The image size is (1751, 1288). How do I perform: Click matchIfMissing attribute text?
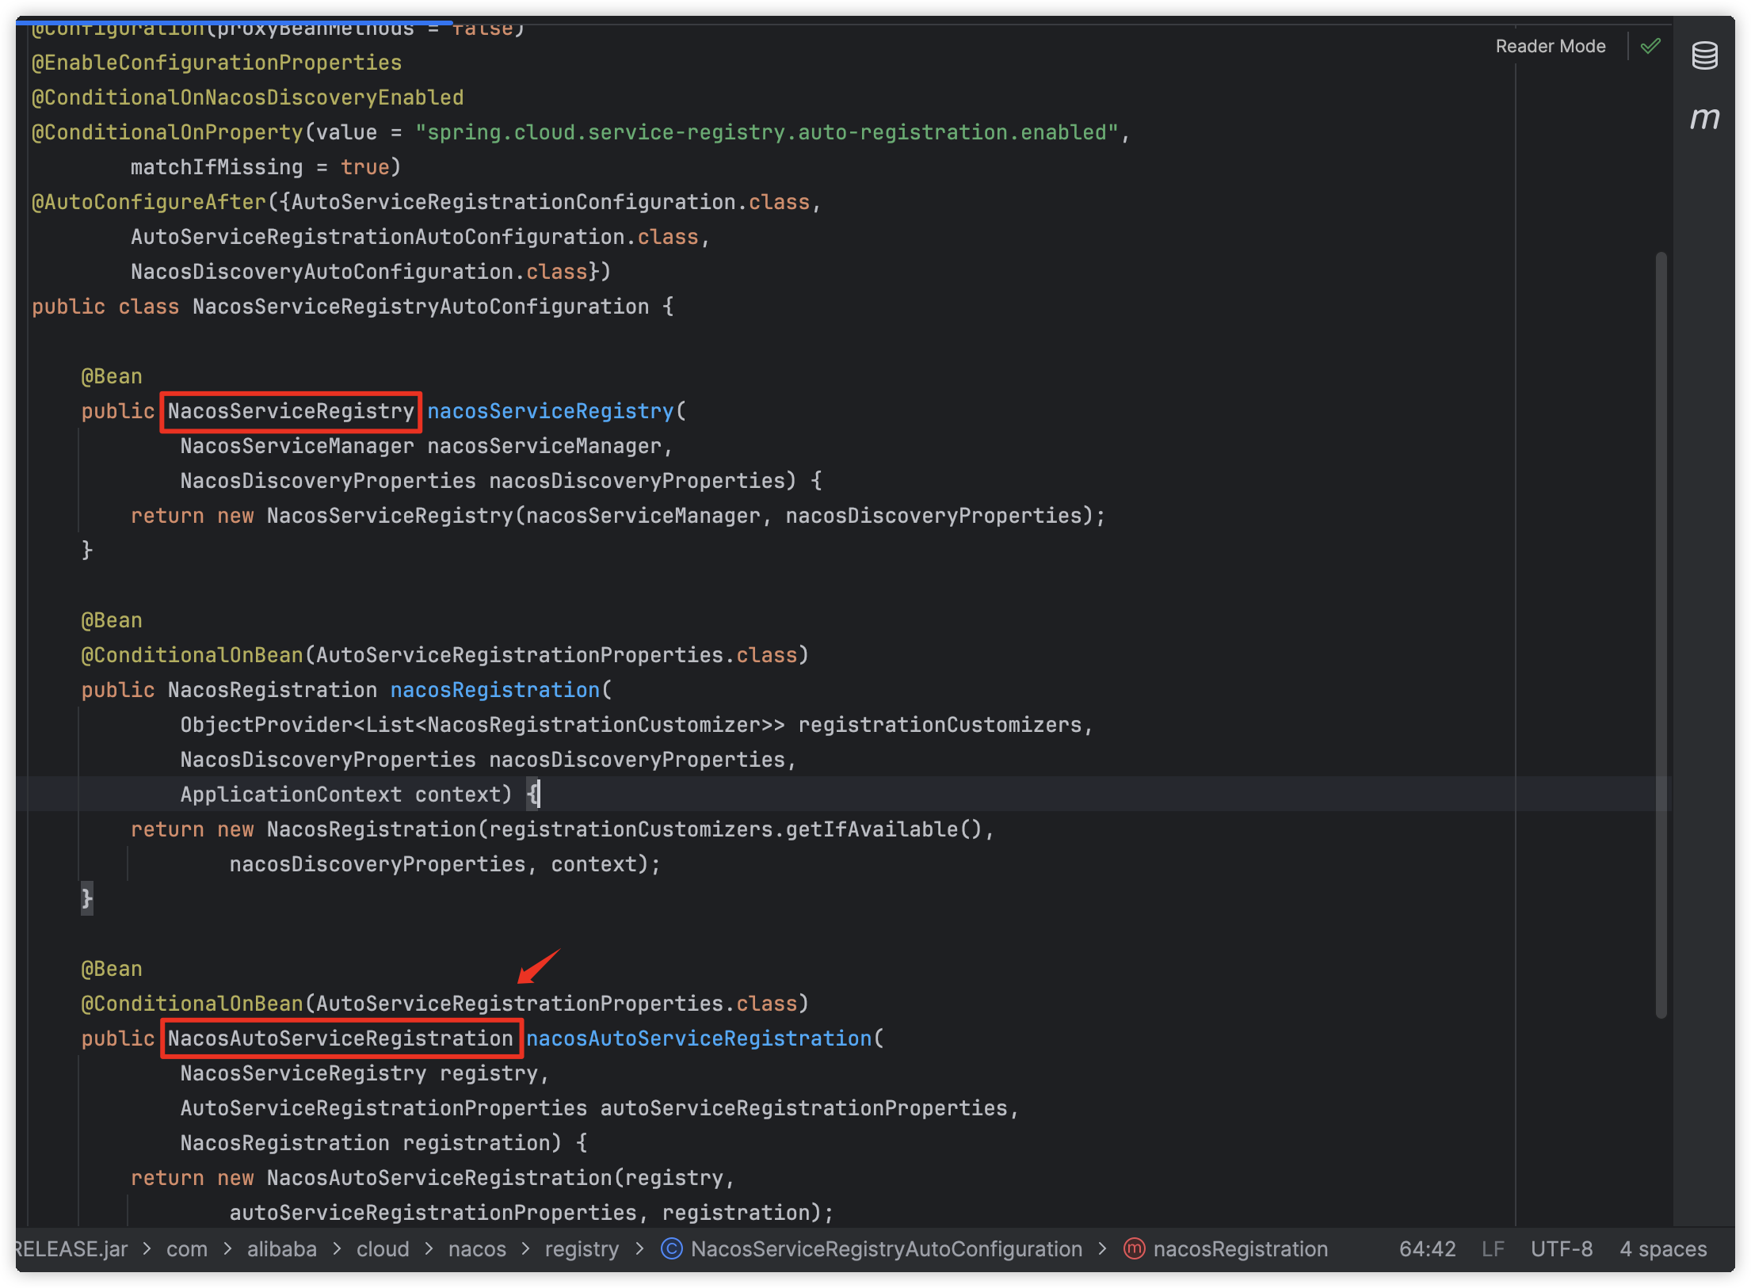pyautogui.click(x=216, y=166)
